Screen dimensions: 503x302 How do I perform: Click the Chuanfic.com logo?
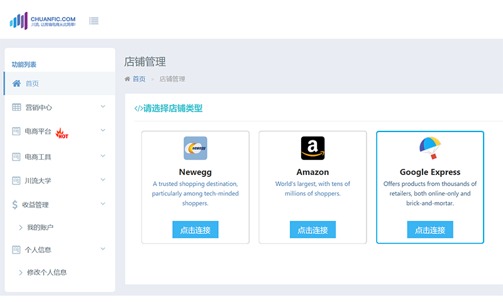pos(43,21)
